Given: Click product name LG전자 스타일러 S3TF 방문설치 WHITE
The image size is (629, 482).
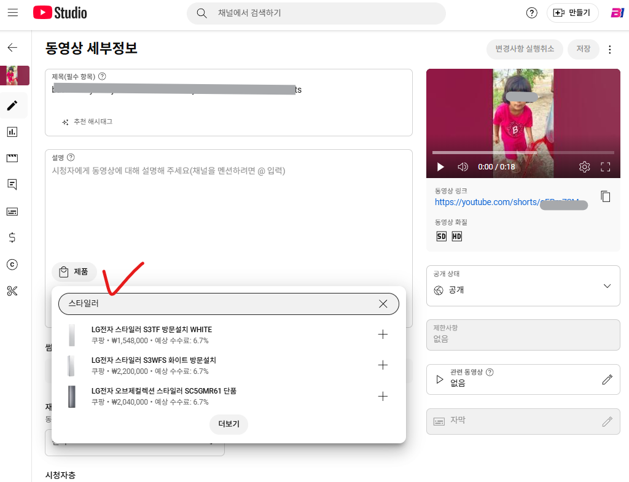Looking at the screenshot, I should pos(152,330).
